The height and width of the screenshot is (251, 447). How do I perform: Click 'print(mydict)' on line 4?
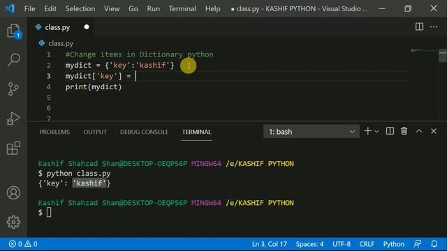[x=94, y=86]
